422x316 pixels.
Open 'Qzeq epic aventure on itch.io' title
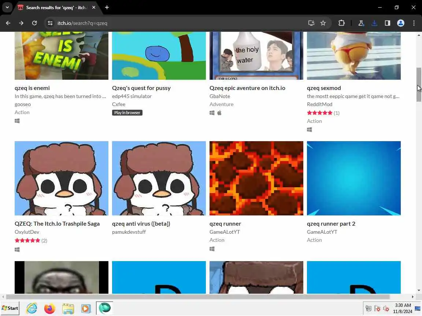coord(247,88)
